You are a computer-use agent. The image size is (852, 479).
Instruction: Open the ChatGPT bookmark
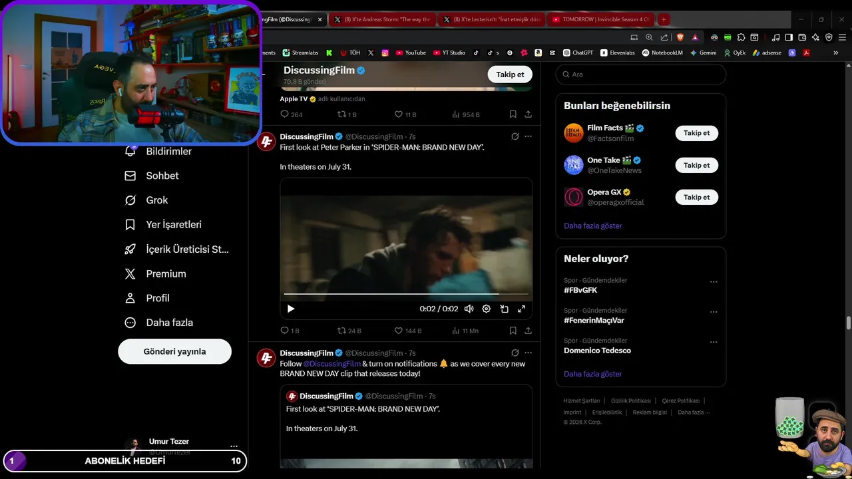pos(578,53)
